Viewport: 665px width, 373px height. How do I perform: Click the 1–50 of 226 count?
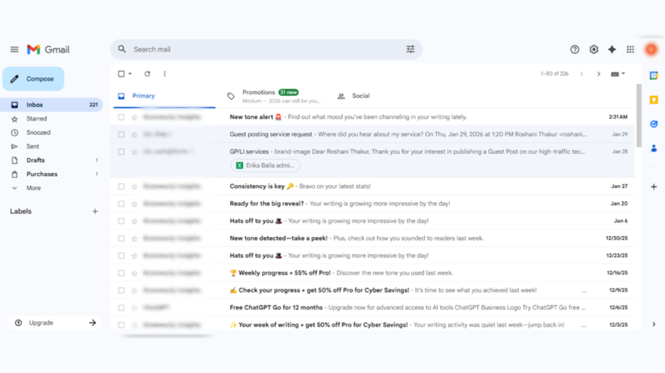click(554, 74)
